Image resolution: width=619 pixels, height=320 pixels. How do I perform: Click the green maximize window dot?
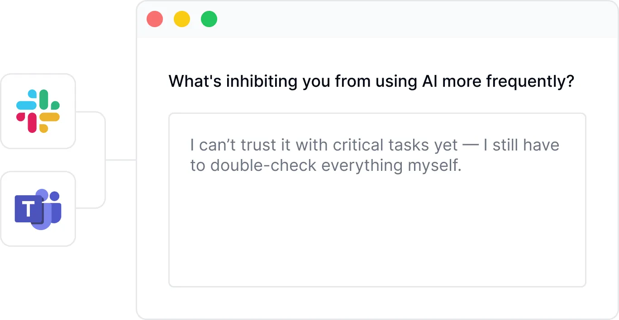point(209,19)
